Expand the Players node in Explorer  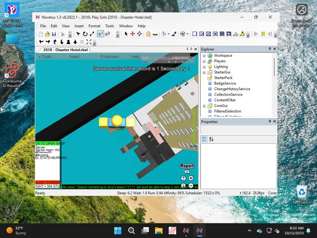point(204,61)
